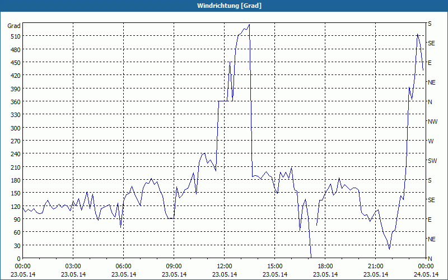Click the 'NE' compass label at 30–60 level
448x280 pixels.
click(432, 239)
